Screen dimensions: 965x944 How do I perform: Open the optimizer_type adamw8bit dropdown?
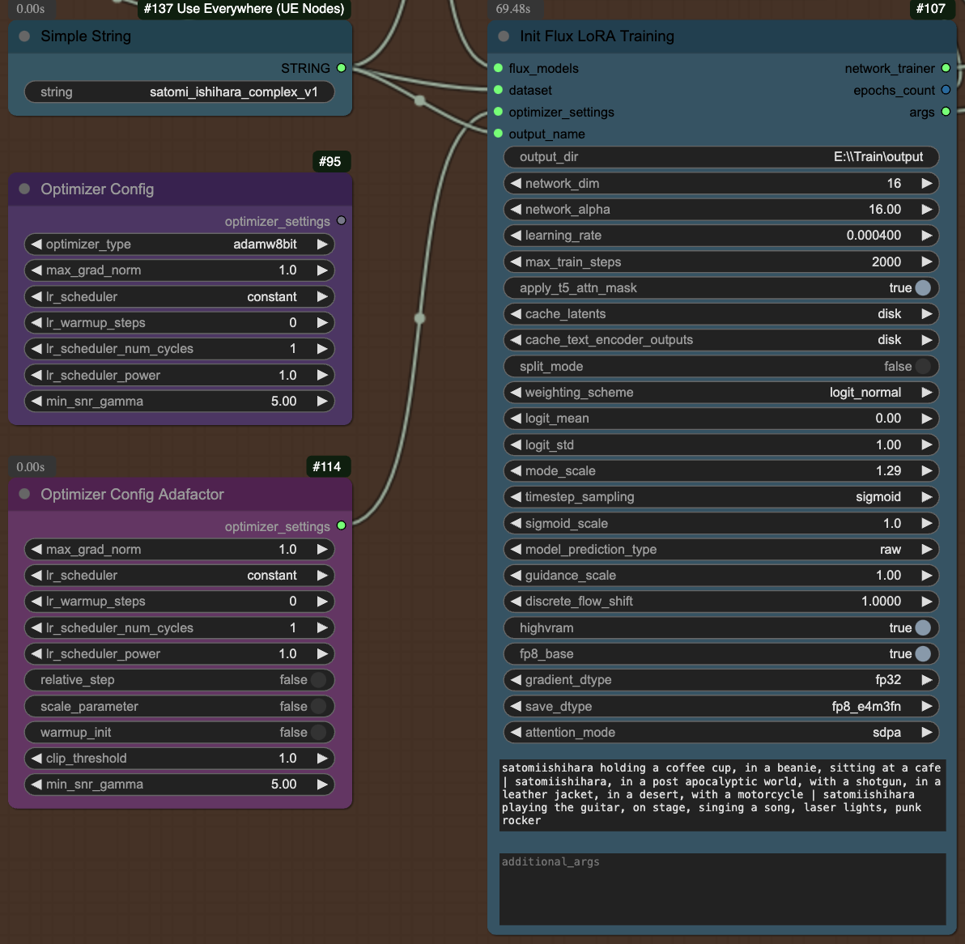coord(179,245)
